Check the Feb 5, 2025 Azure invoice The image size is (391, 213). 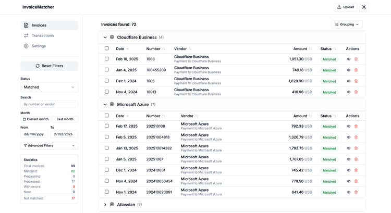(x=107, y=137)
